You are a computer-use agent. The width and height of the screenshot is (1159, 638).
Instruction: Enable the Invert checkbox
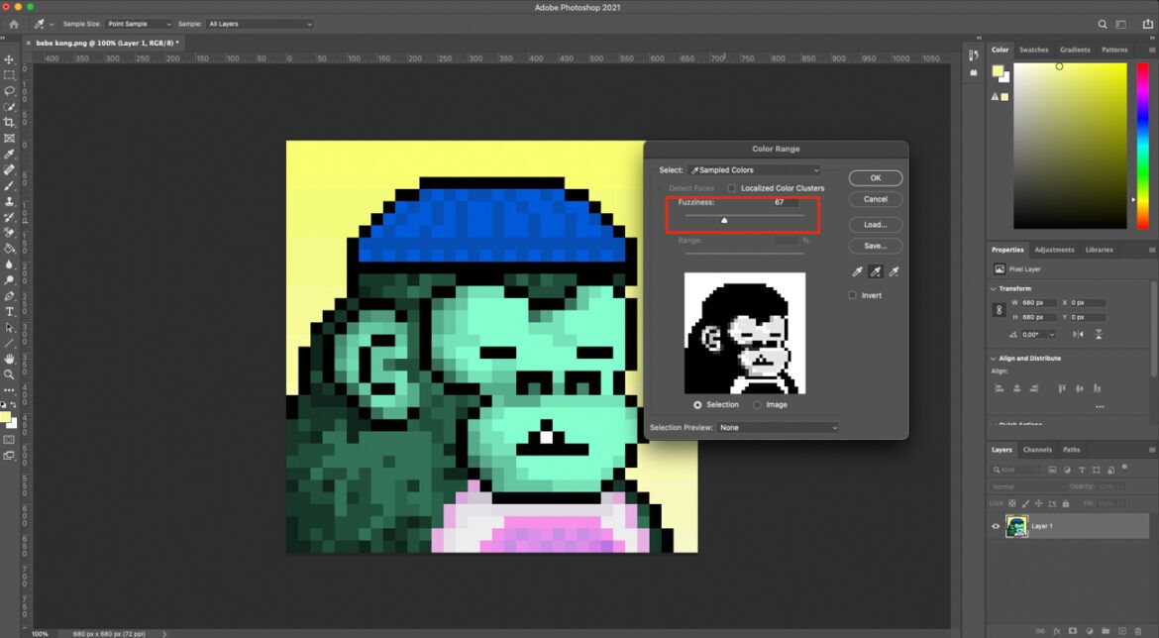coord(852,295)
